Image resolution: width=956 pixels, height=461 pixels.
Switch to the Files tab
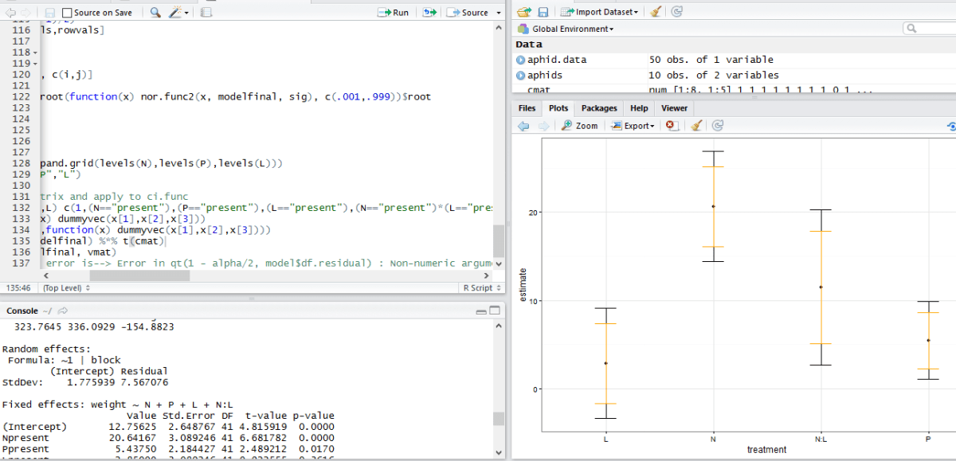tap(527, 107)
